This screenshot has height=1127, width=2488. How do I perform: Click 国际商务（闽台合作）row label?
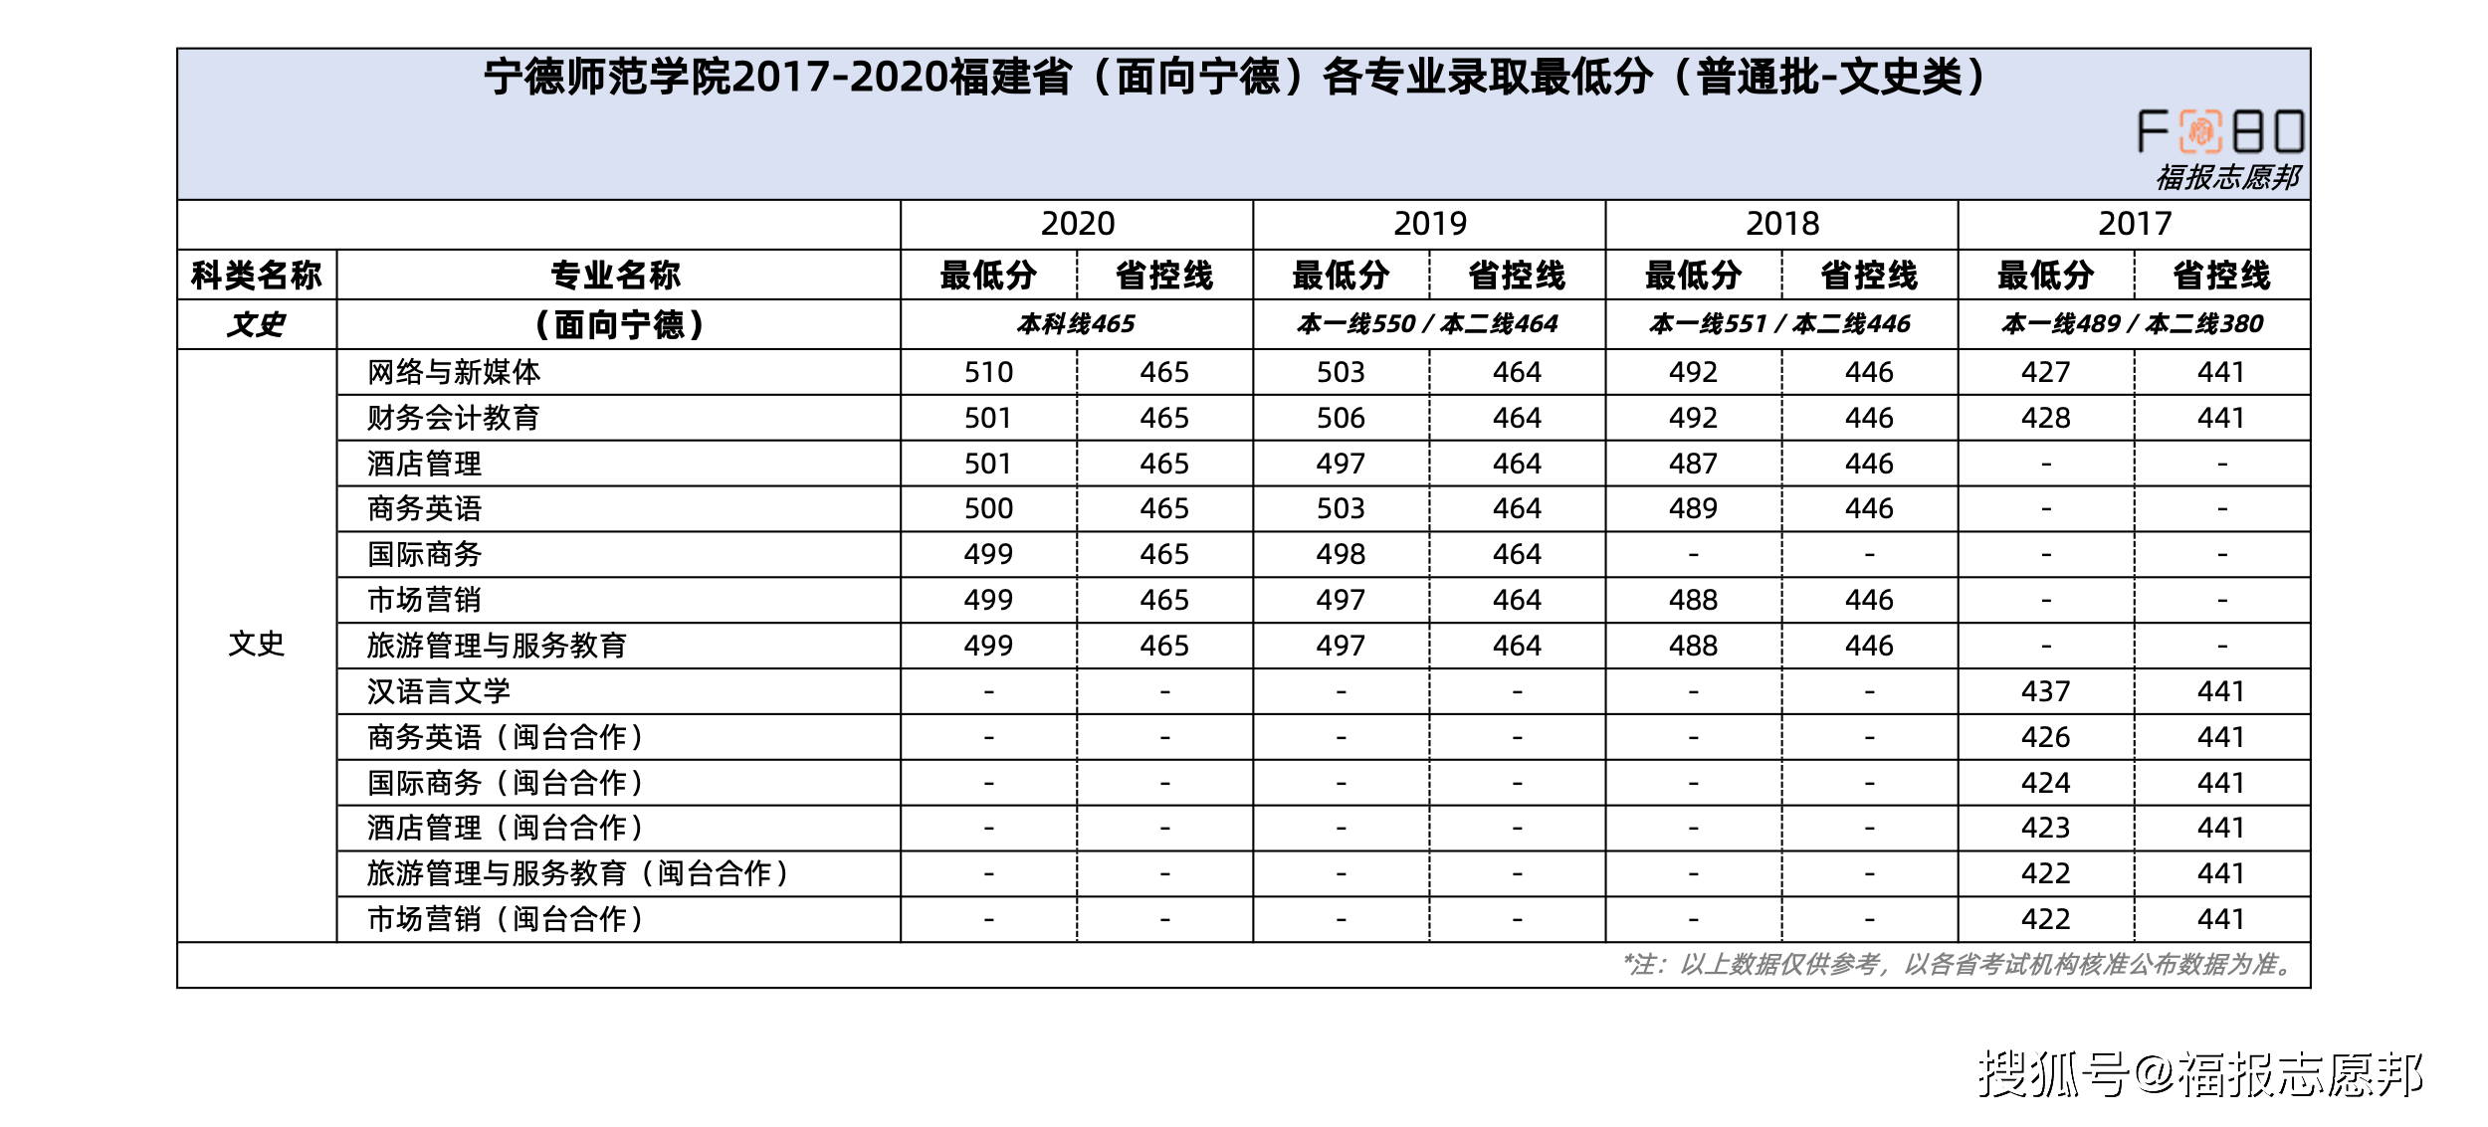(x=508, y=783)
